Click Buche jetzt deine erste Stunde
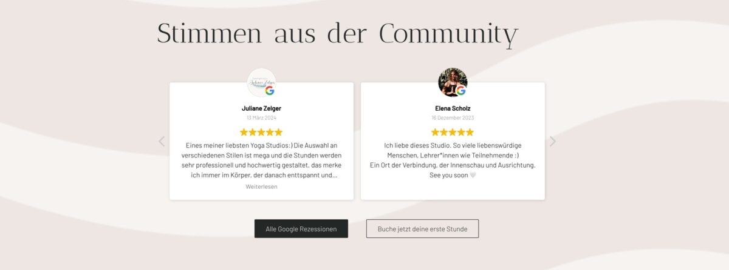Viewport: 729px width, 270px height. pos(422,229)
